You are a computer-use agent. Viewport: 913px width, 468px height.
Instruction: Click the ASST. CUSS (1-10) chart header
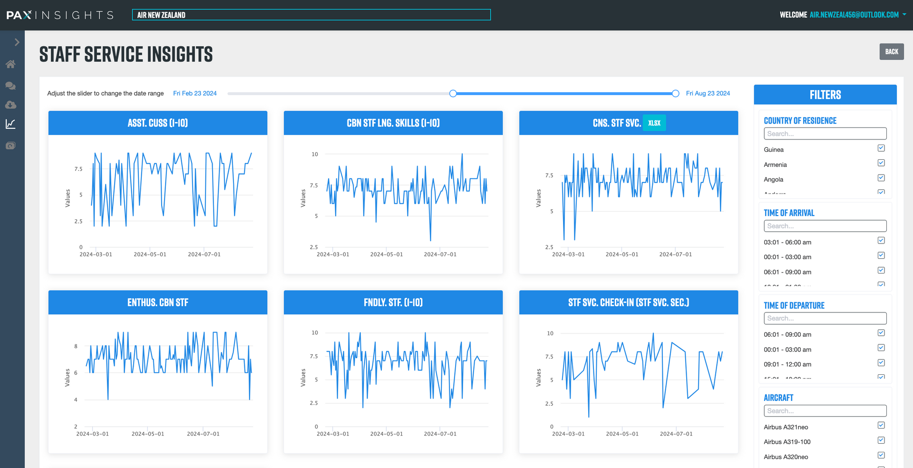click(x=157, y=123)
